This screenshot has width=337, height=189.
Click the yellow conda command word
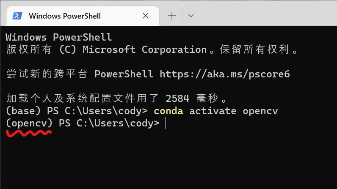click(168, 111)
